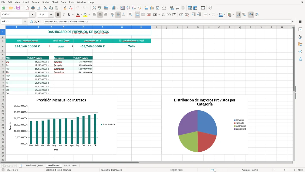The height and width of the screenshot is (172, 305).
Task: Click the zoom slider handle
Action: pyautogui.click(x=285, y=170)
